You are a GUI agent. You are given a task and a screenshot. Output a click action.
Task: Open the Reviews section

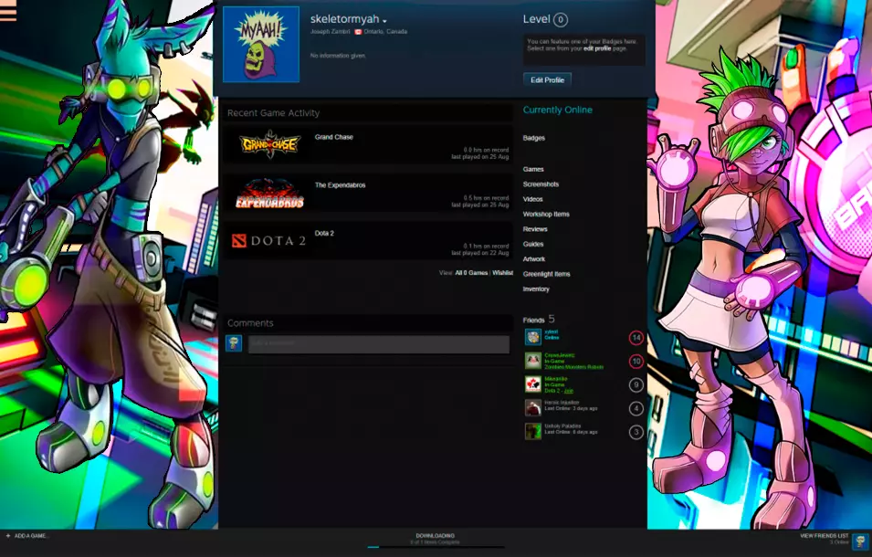point(535,229)
